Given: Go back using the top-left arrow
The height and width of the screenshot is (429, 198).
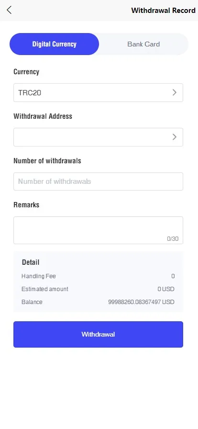Looking at the screenshot, I should point(9,10).
